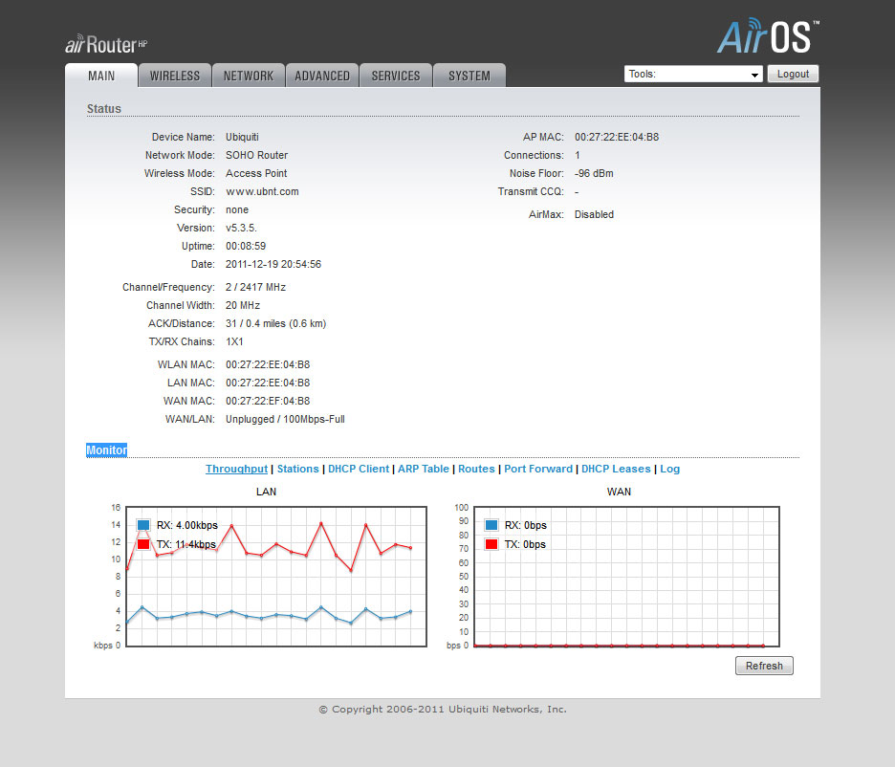View the ARP Table
This screenshot has height=767, width=895.
click(x=423, y=469)
